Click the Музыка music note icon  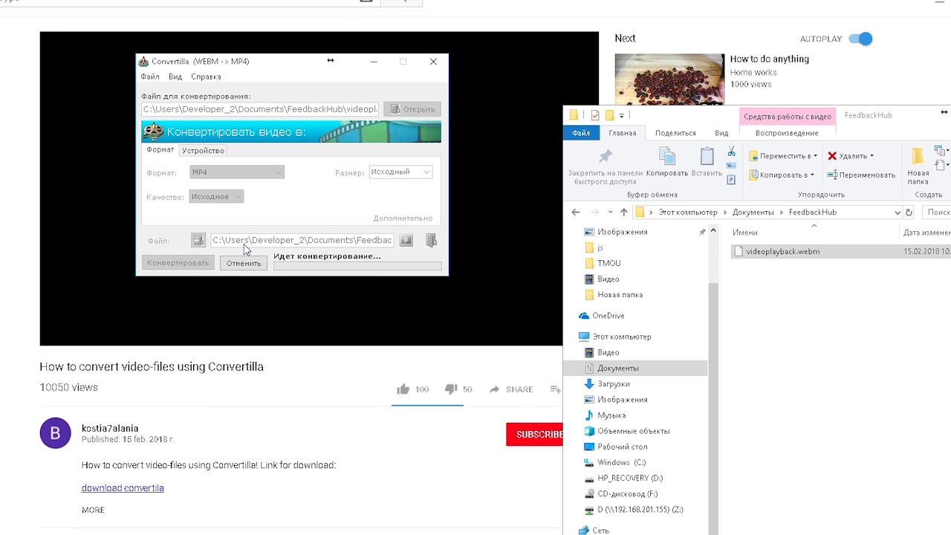589,415
